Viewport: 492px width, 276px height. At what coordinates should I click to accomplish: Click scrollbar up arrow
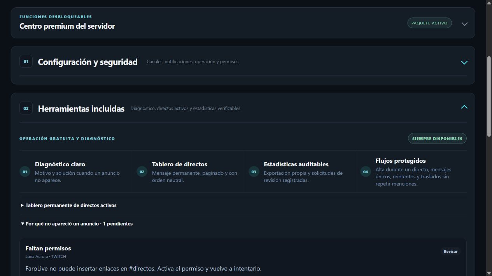coord(489,3)
